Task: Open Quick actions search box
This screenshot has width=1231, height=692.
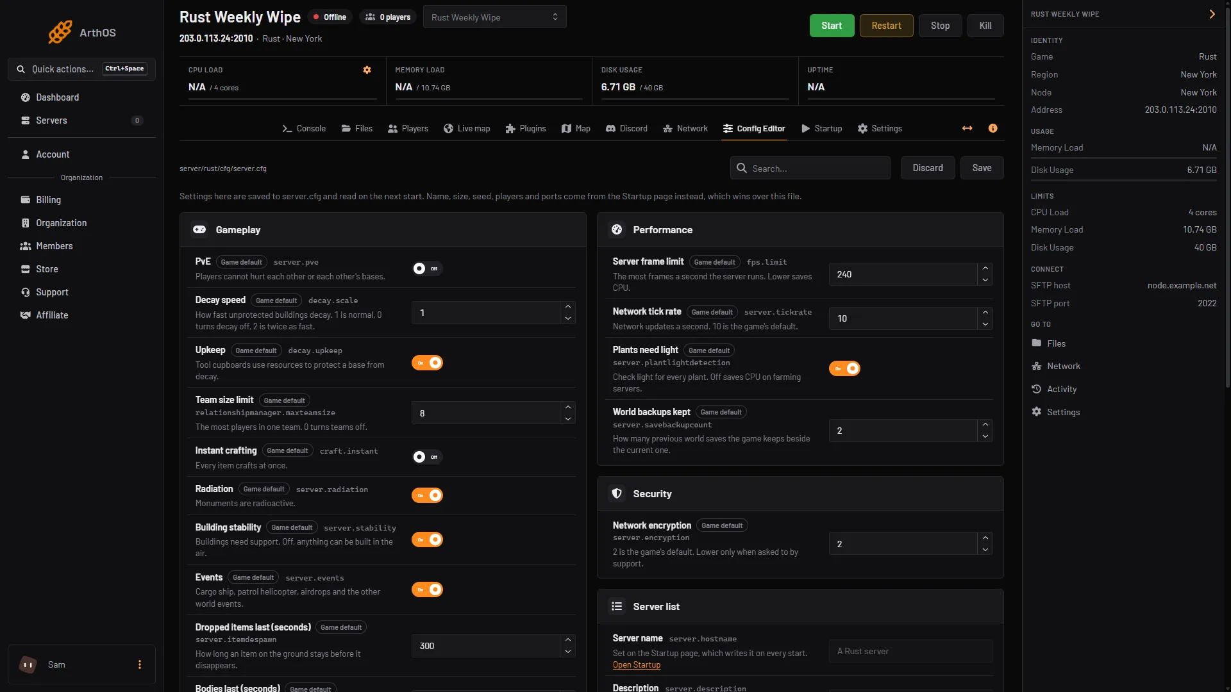Action: [x=81, y=69]
